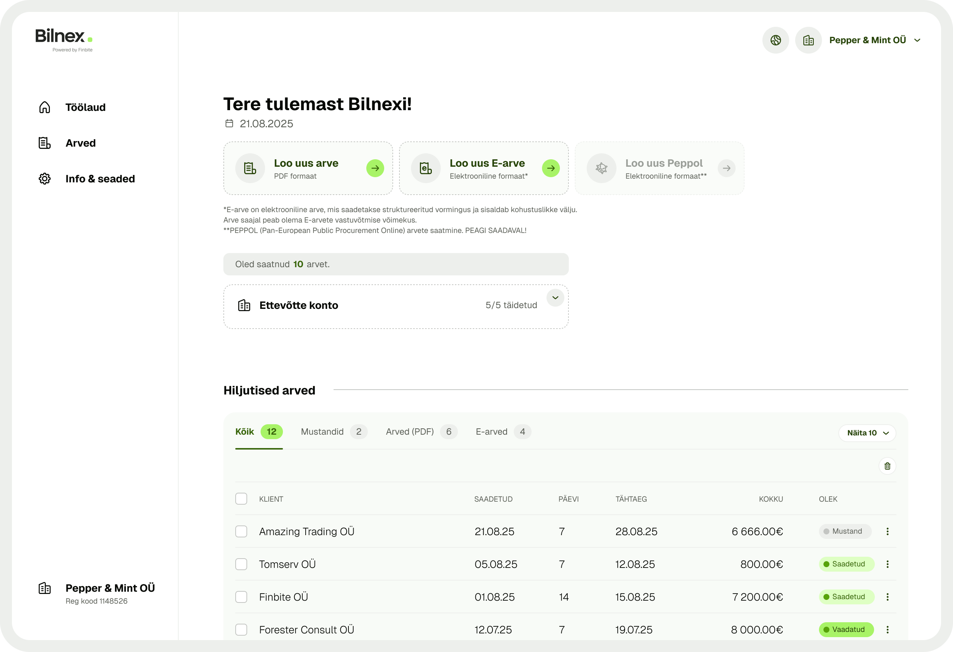Switch to Kõik tab

pyautogui.click(x=259, y=432)
